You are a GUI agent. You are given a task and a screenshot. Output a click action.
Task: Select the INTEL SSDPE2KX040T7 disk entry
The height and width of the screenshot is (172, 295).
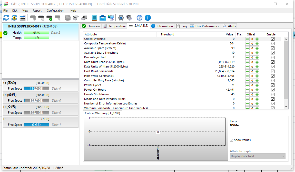(41, 32)
